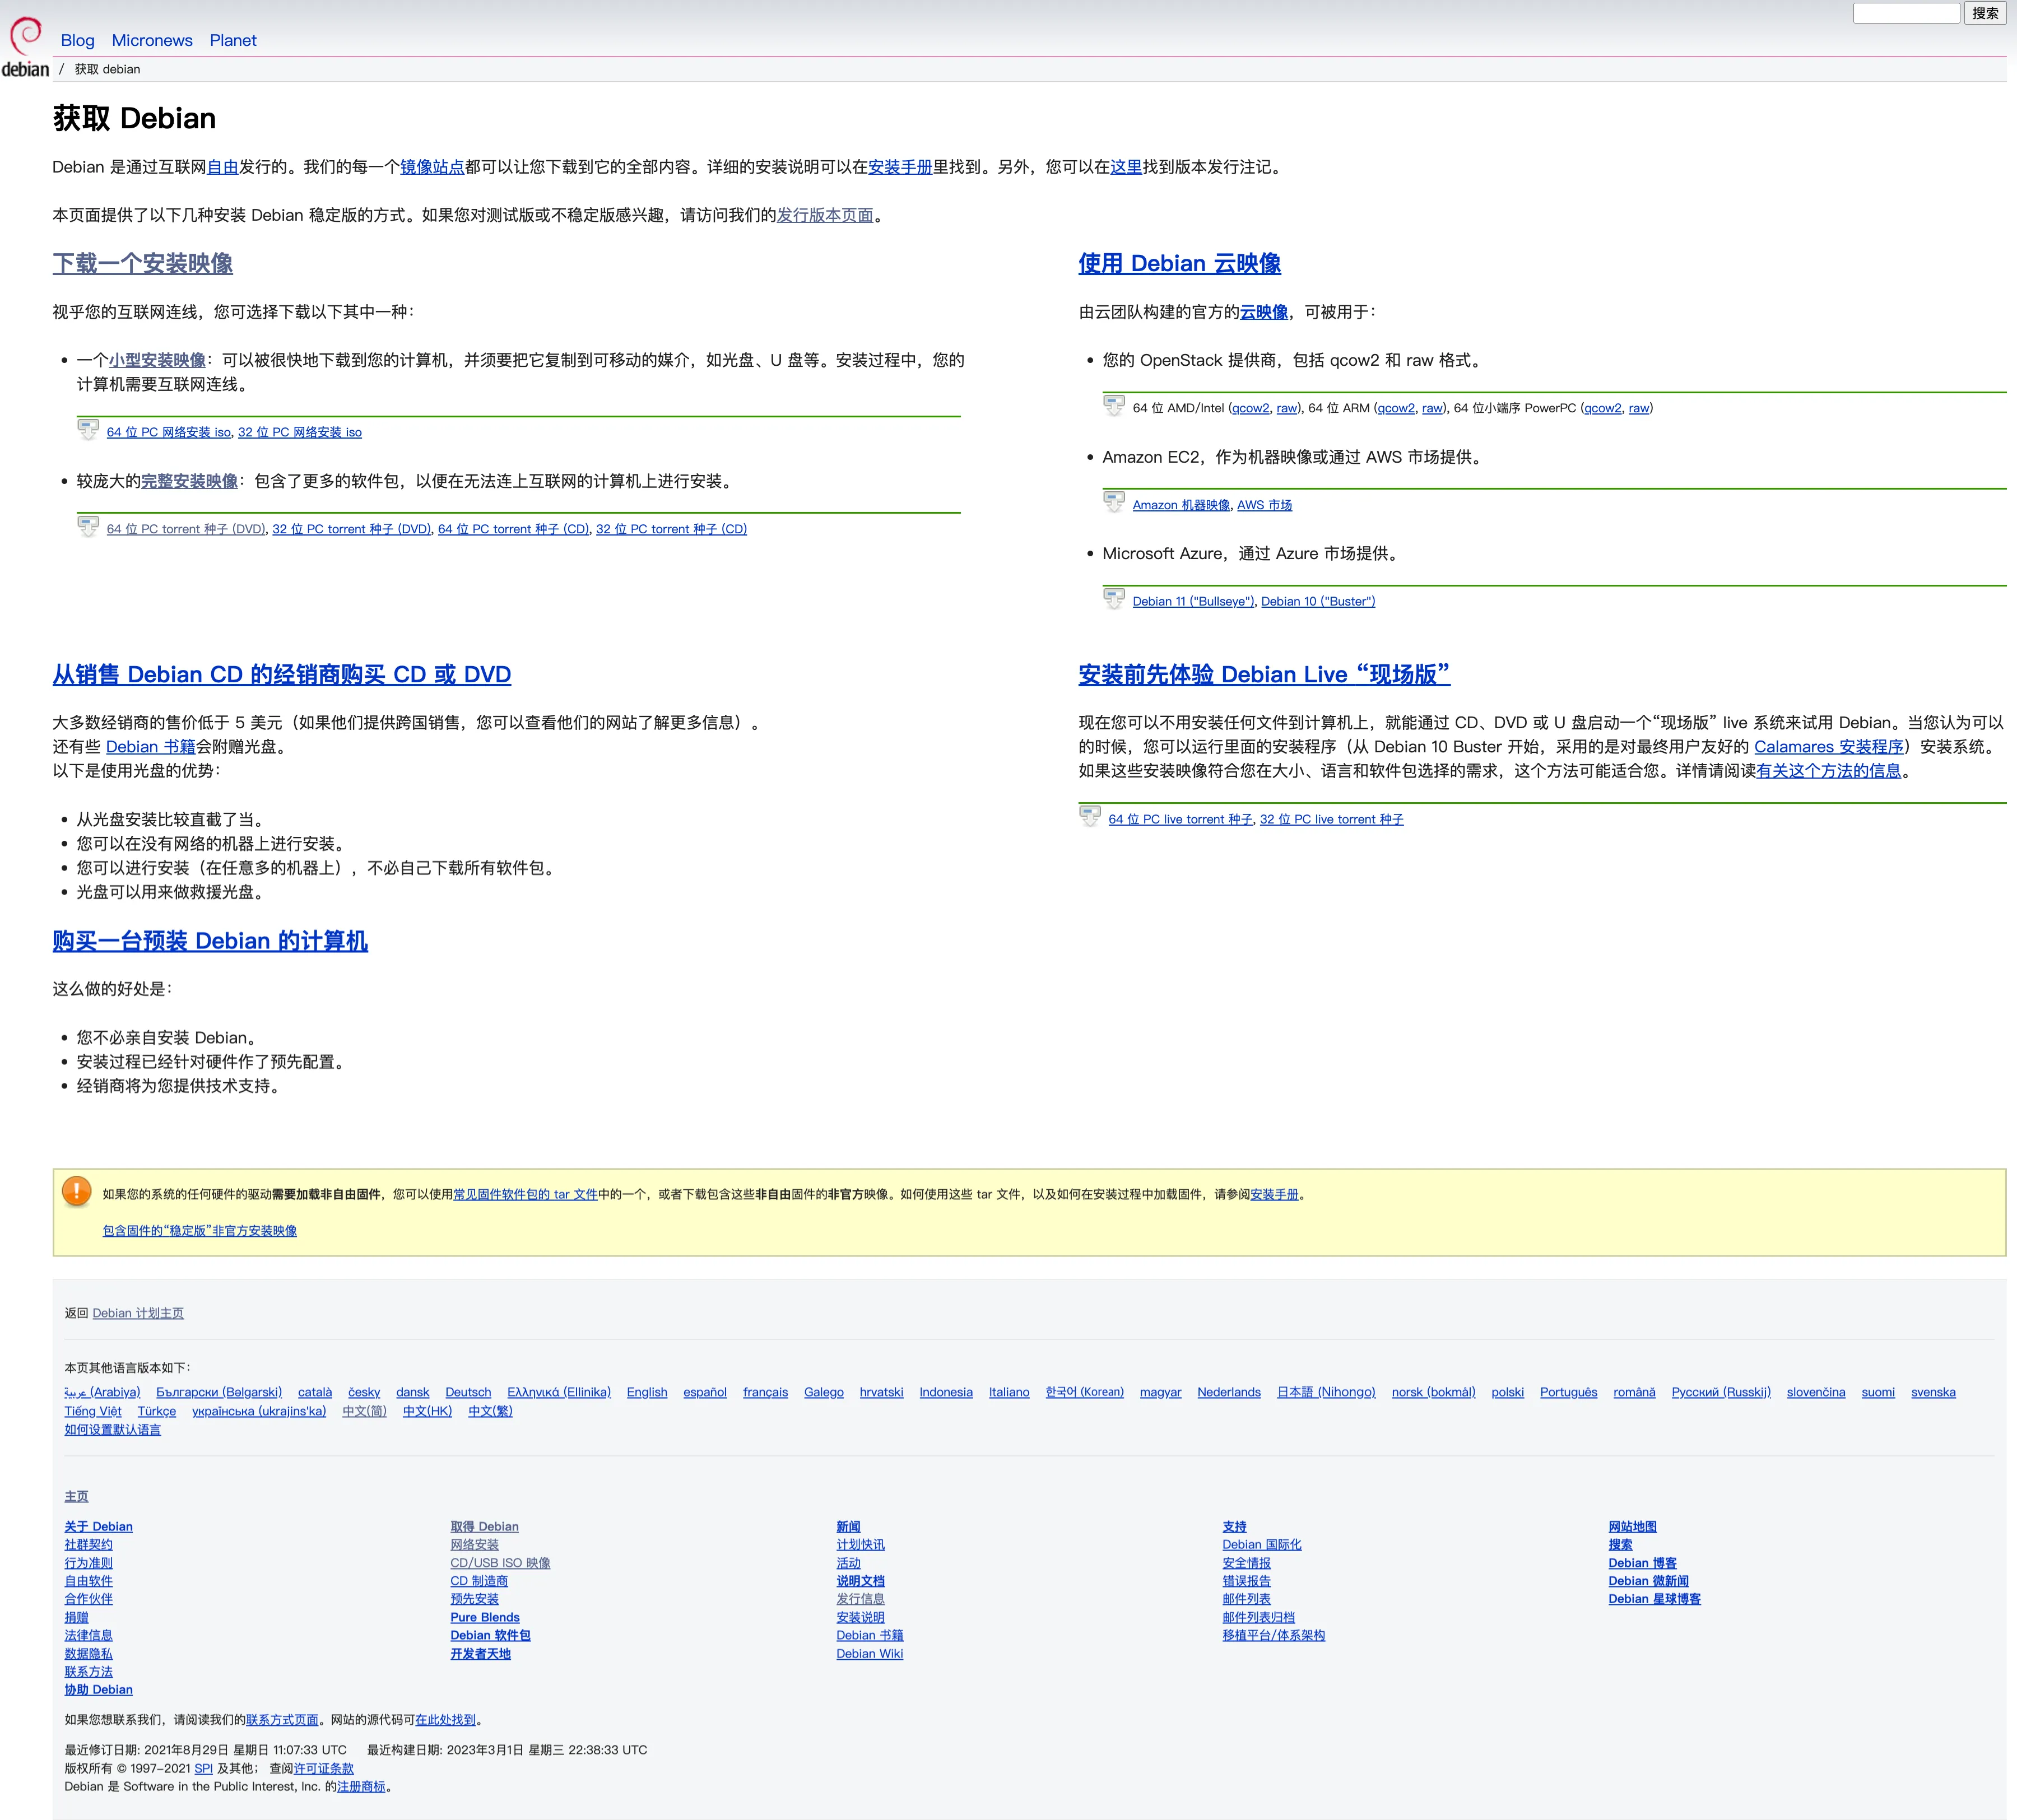Download 64 位 PC 网络安装 iso

tap(169, 432)
